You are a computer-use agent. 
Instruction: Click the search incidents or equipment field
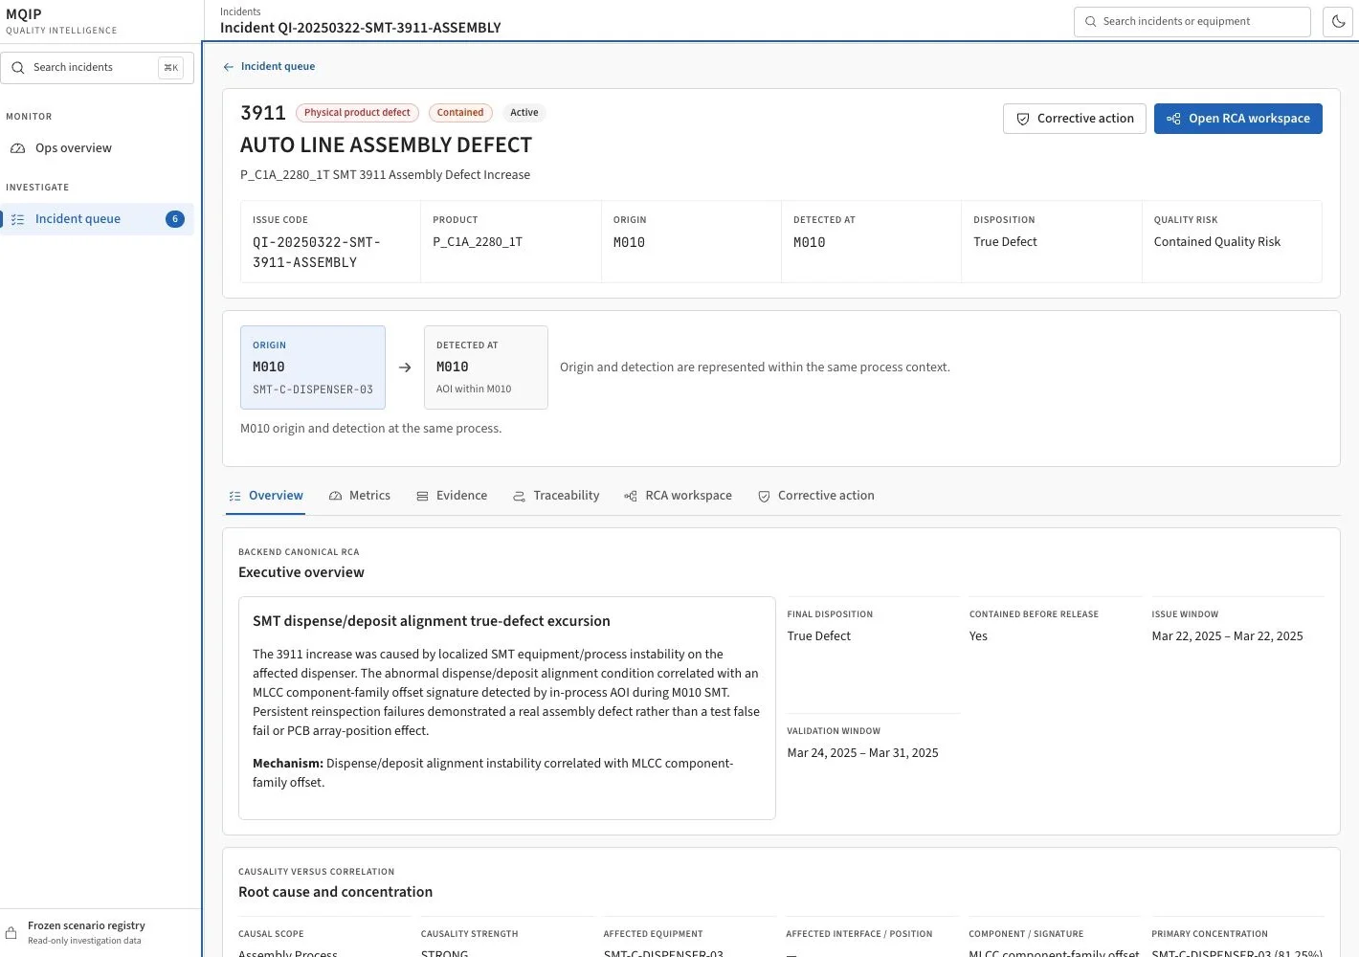(1192, 21)
